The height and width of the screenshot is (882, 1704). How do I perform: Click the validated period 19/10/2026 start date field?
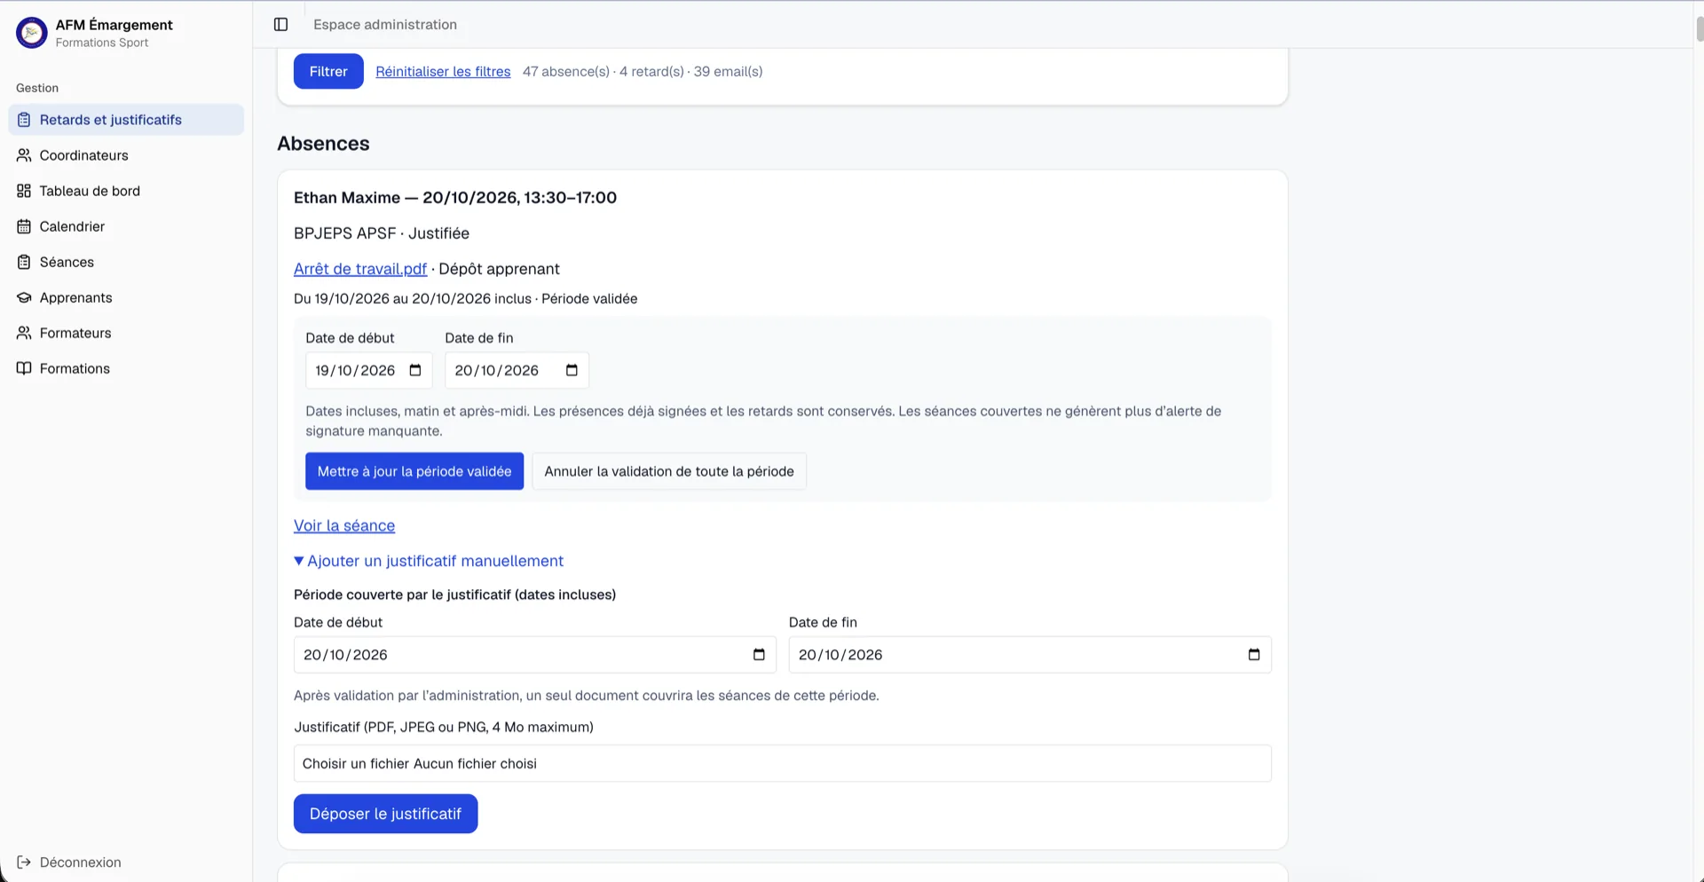click(368, 370)
